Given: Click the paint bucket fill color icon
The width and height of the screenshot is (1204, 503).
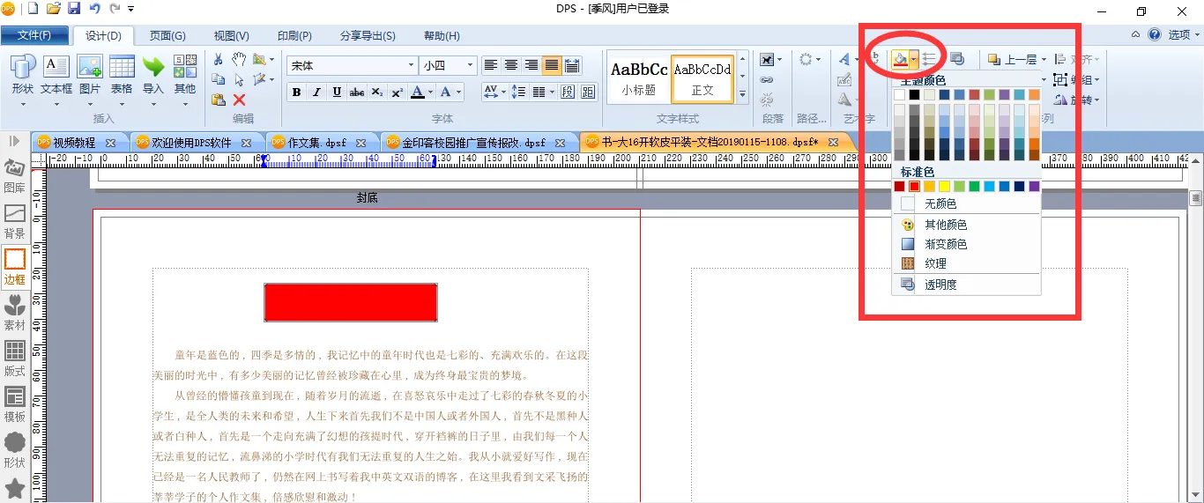Looking at the screenshot, I should (900, 59).
